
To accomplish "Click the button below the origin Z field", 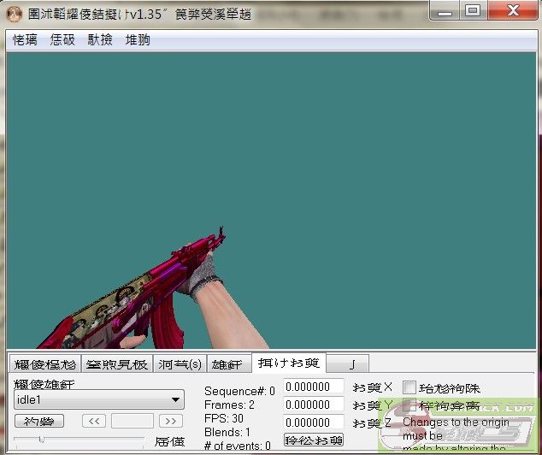I will click(314, 440).
